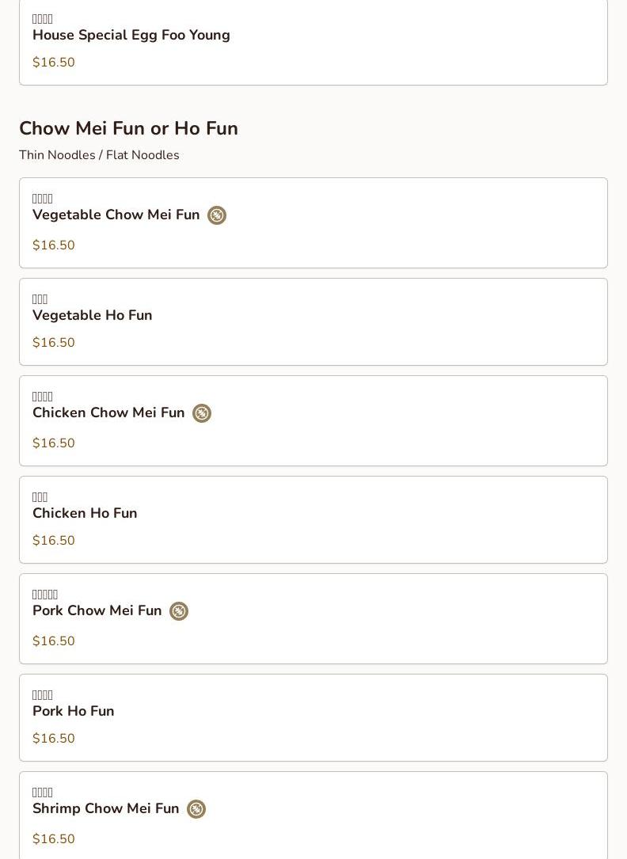Open the Vegetable Chow Mei Fun item
The height and width of the screenshot is (859, 627).
[313, 223]
